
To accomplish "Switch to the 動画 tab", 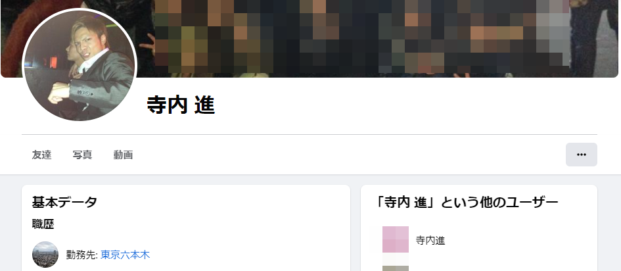I will coord(123,155).
